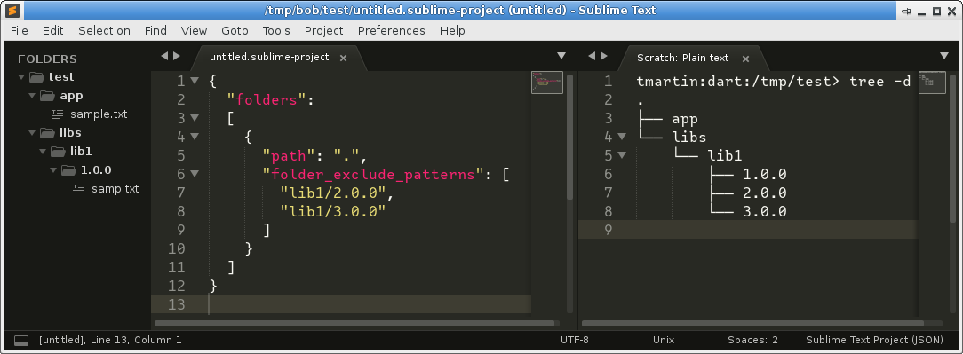This screenshot has width=963, height=354.
Task: Change the Spaces: 2 indentation setting
Action: tap(753, 340)
